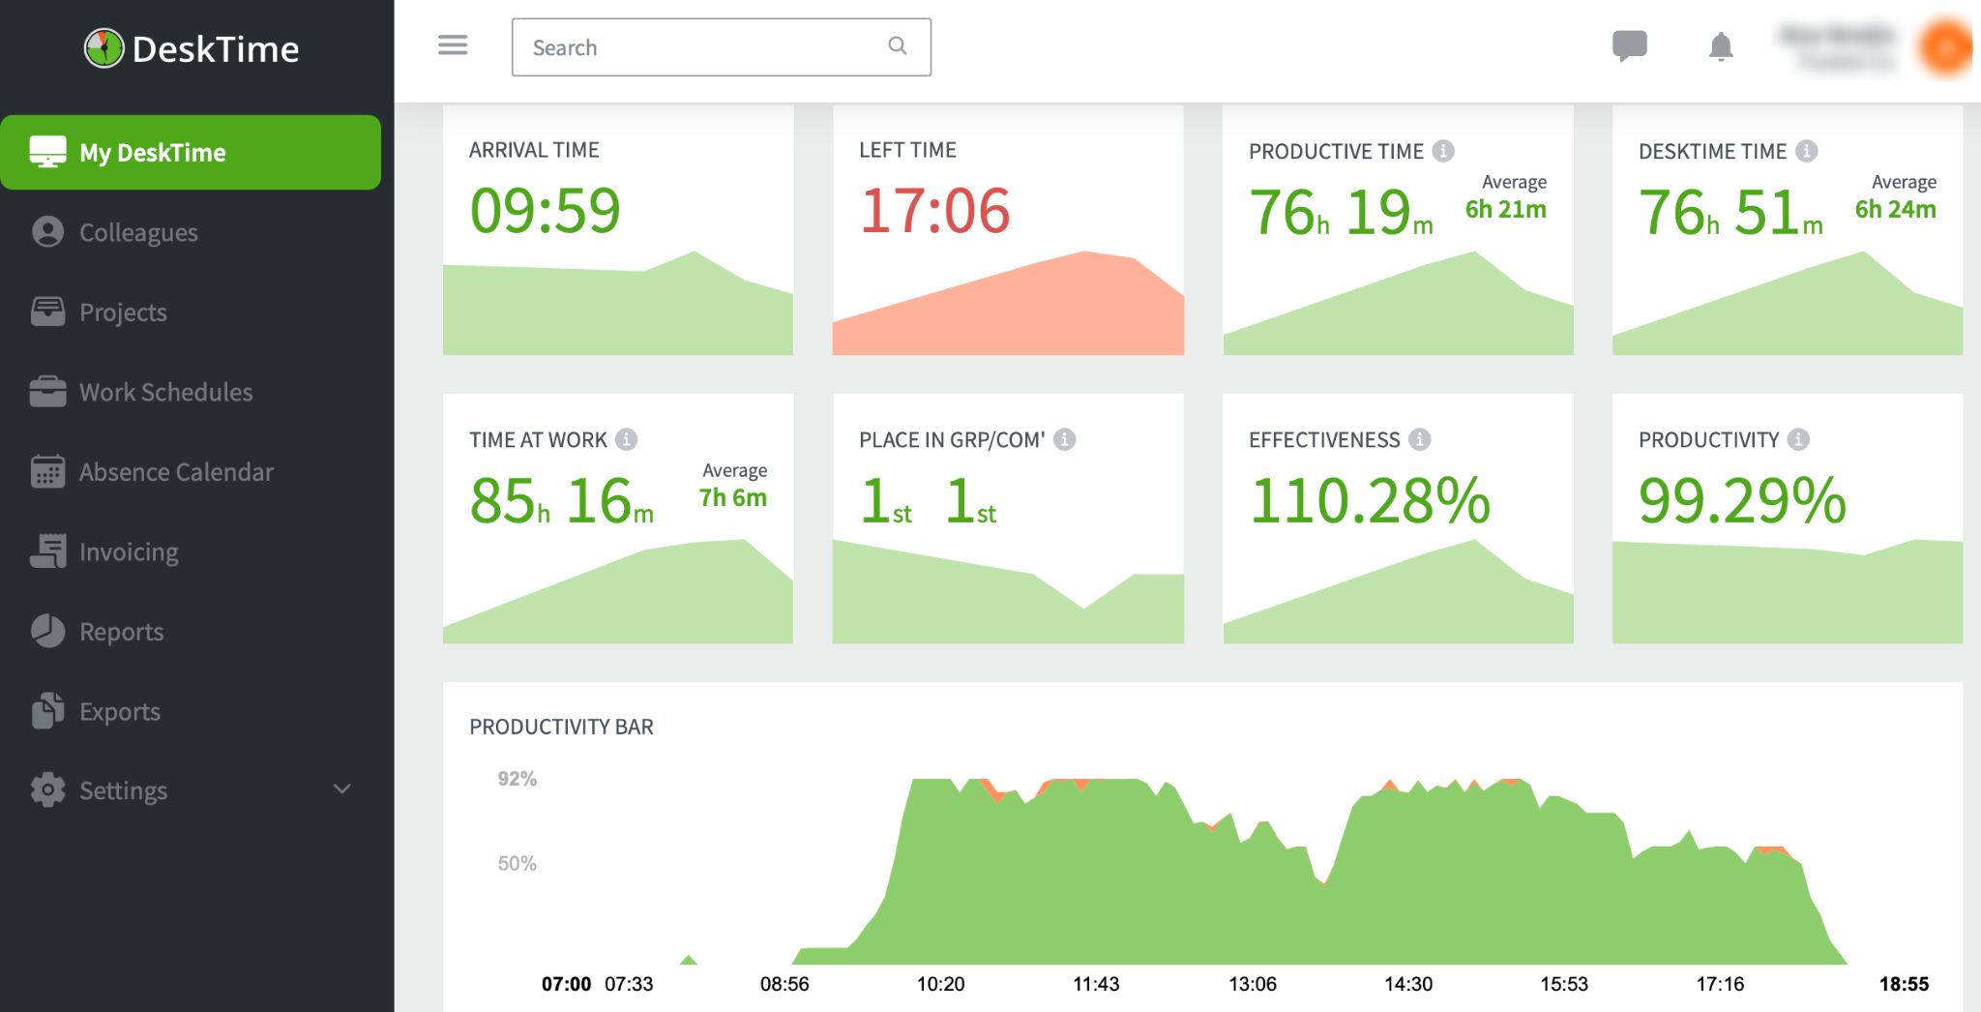Open Reports in sidebar
This screenshot has height=1012, width=1981.
click(x=121, y=632)
